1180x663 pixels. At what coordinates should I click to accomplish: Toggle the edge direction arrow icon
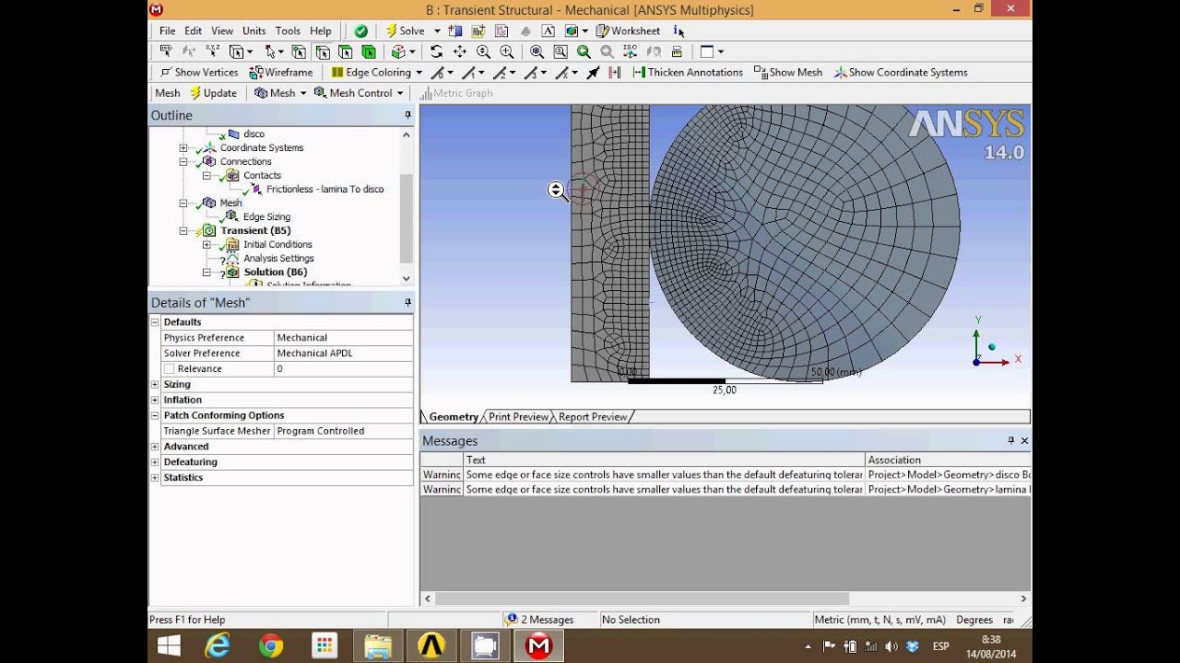click(x=593, y=72)
